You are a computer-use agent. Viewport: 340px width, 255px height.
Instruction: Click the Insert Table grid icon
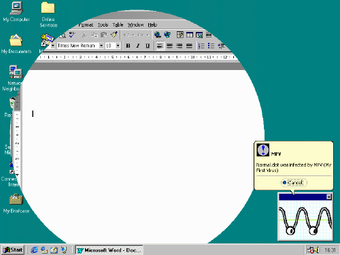190,35
